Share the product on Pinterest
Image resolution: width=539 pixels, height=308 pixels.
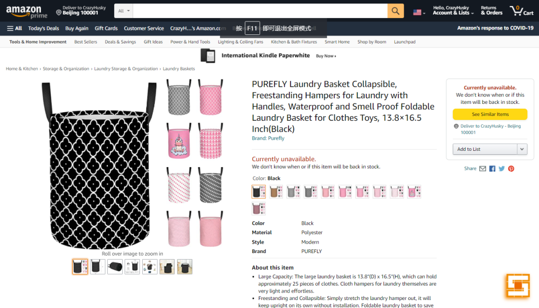(511, 169)
